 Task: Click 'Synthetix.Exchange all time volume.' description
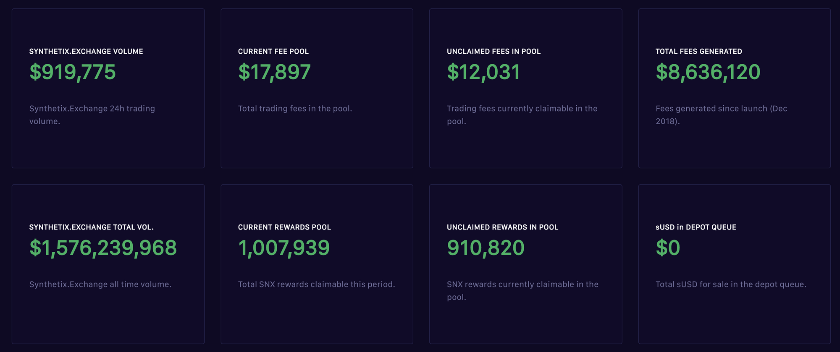pos(100,284)
